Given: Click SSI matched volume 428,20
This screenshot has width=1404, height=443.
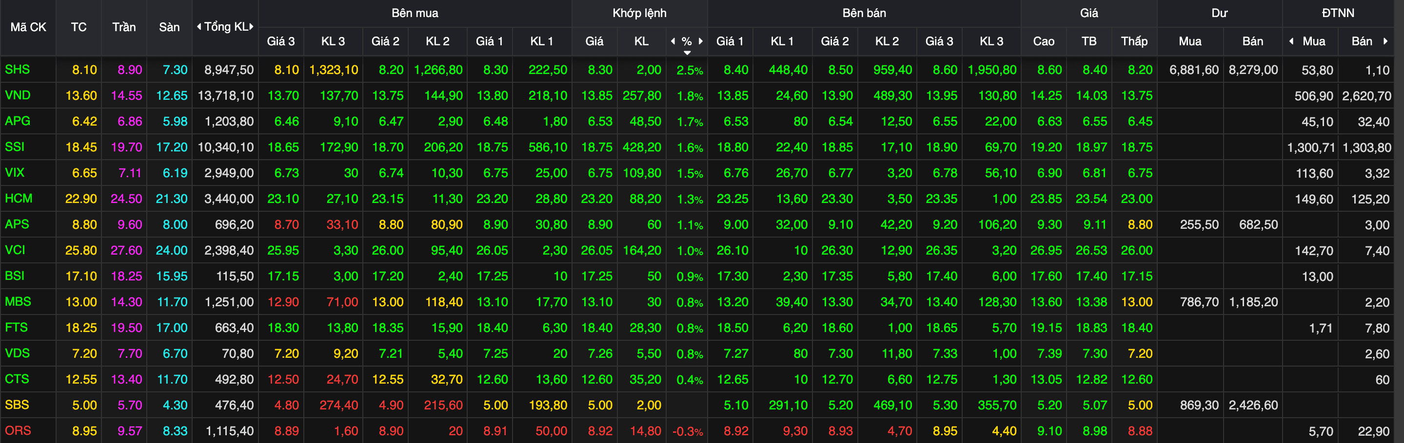Looking at the screenshot, I should tap(642, 147).
